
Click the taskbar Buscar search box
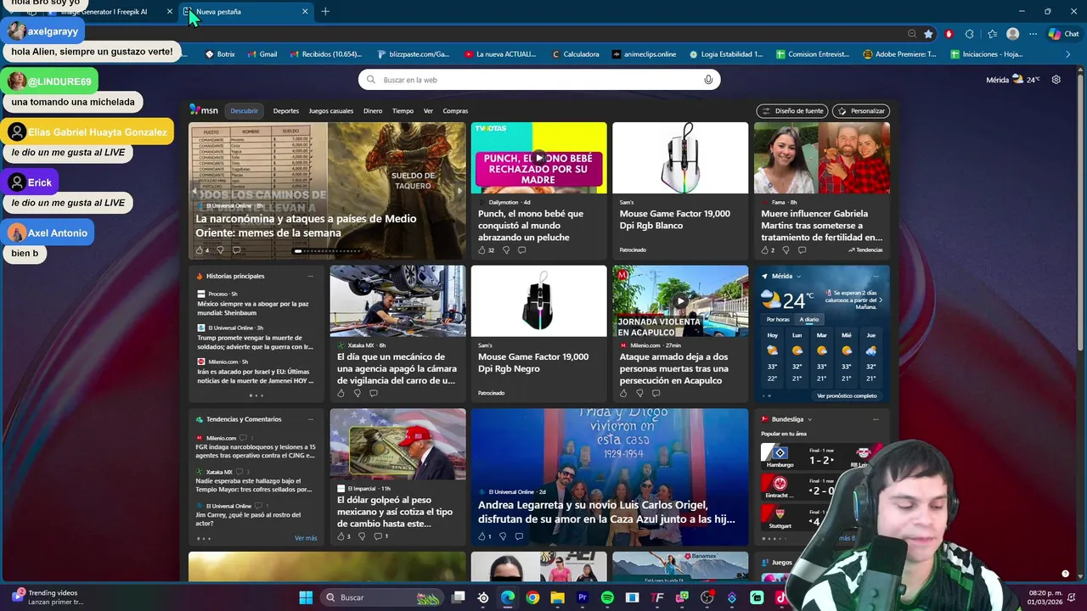coord(382,597)
